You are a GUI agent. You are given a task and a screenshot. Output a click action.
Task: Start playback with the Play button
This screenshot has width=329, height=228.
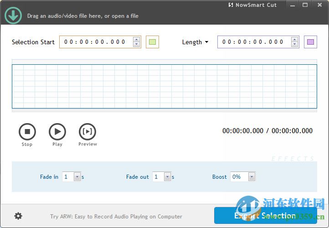coord(57,135)
